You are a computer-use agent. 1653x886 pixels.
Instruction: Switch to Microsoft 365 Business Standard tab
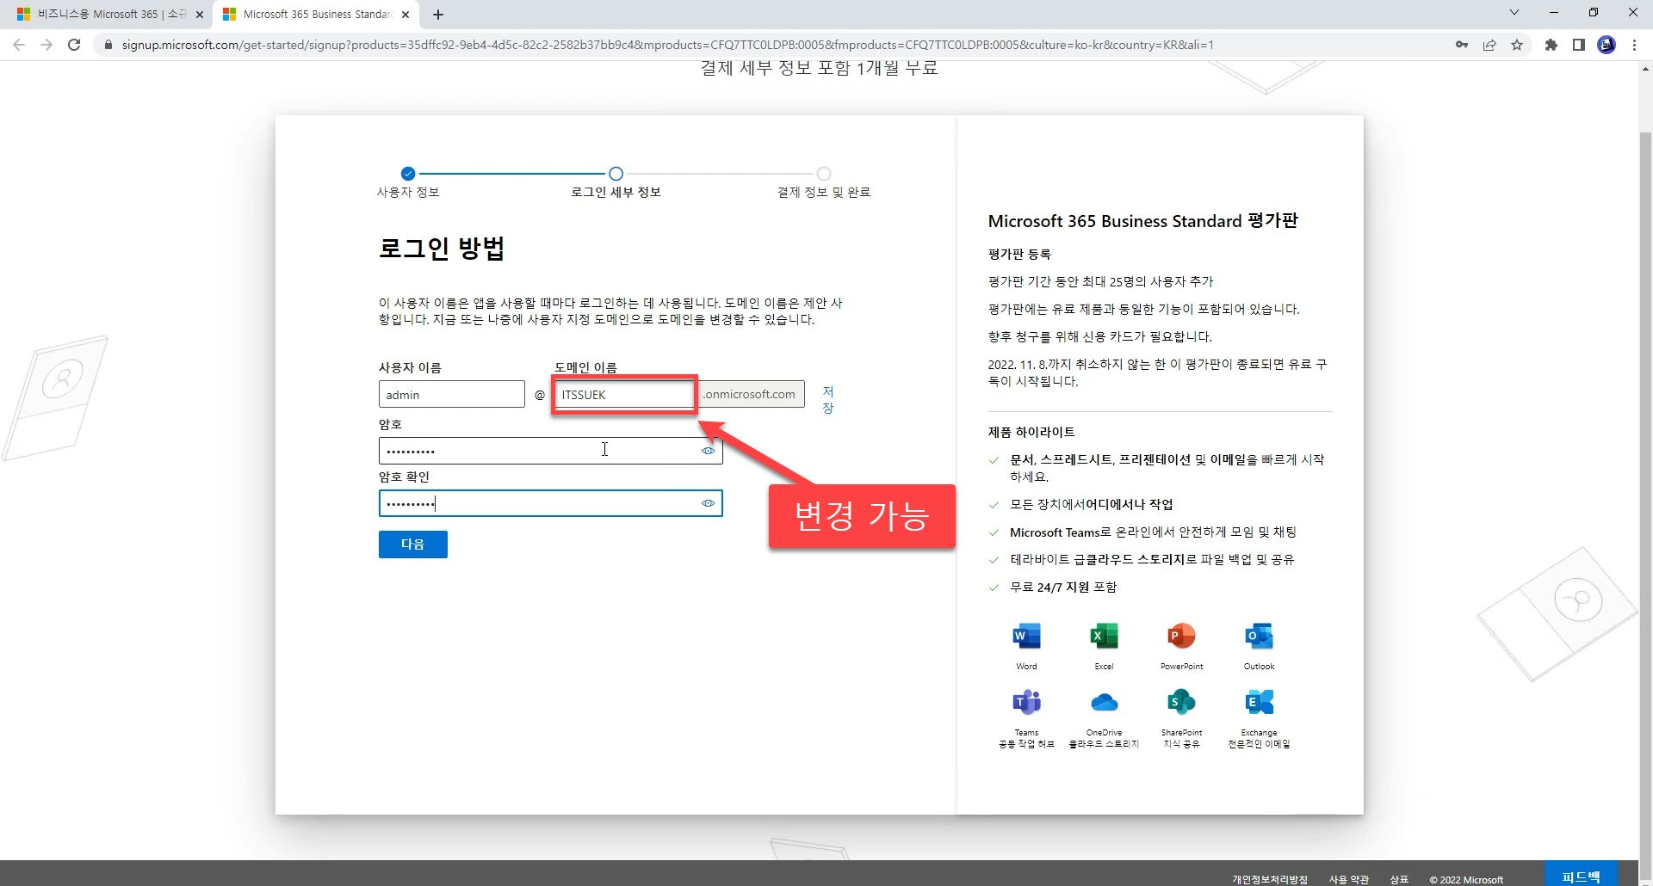click(x=315, y=15)
